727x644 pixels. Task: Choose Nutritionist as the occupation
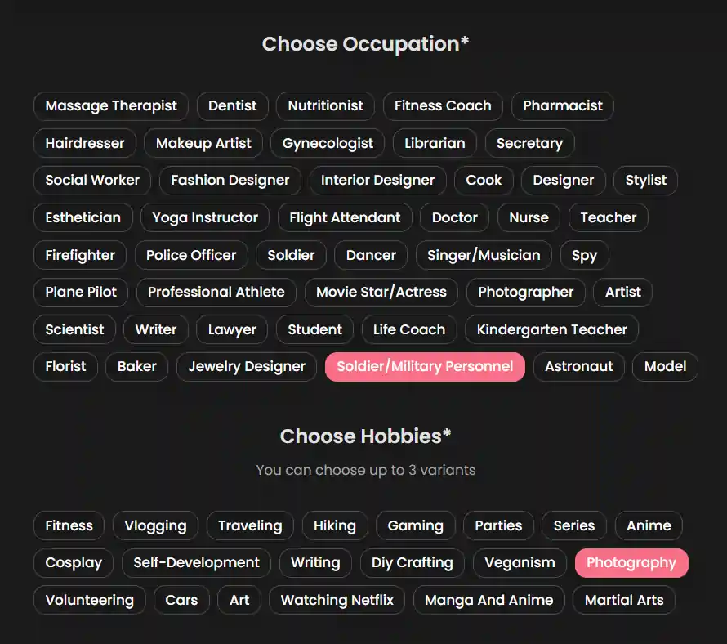325,106
